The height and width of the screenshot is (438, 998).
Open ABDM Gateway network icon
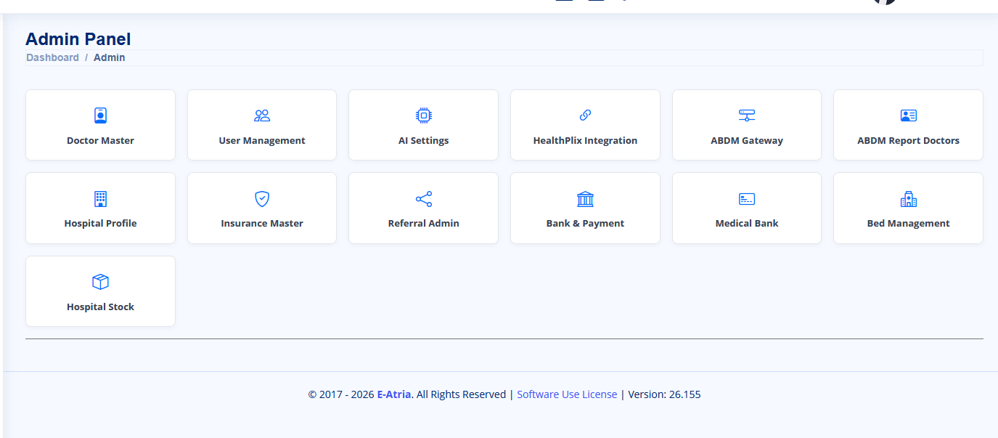click(747, 115)
